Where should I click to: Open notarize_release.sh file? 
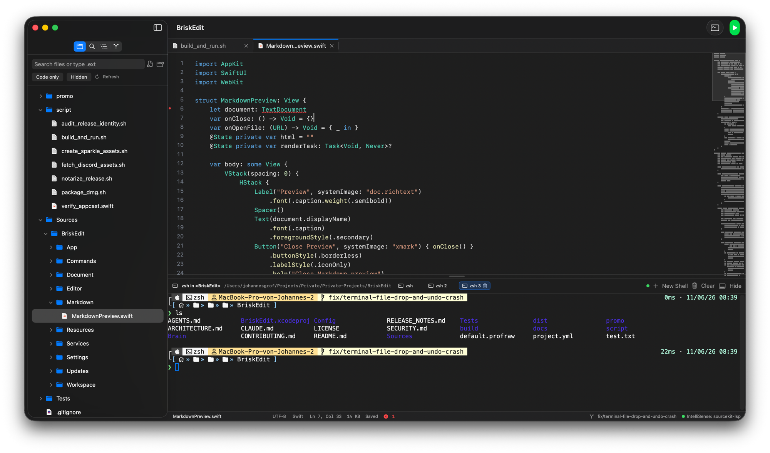click(x=87, y=179)
